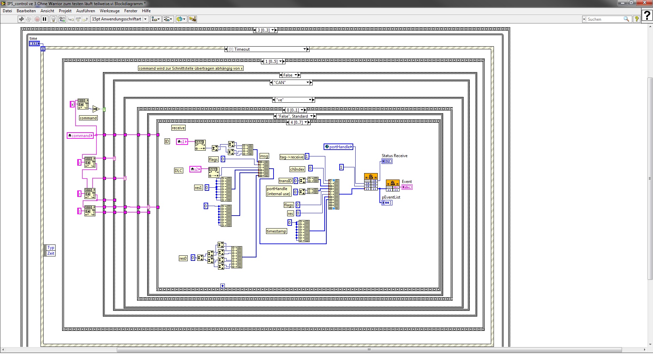Select the s1 local variable

(182, 141)
